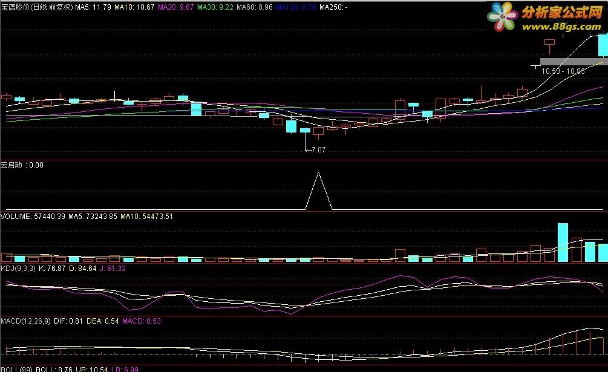The image size is (608, 372).
Task: Click the gray price gap bar
Action: (574, 62)
